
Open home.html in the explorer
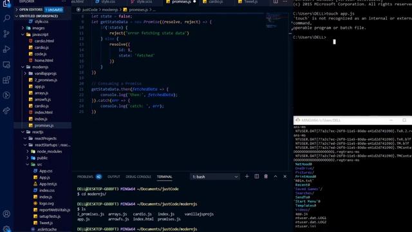[44, 61]
